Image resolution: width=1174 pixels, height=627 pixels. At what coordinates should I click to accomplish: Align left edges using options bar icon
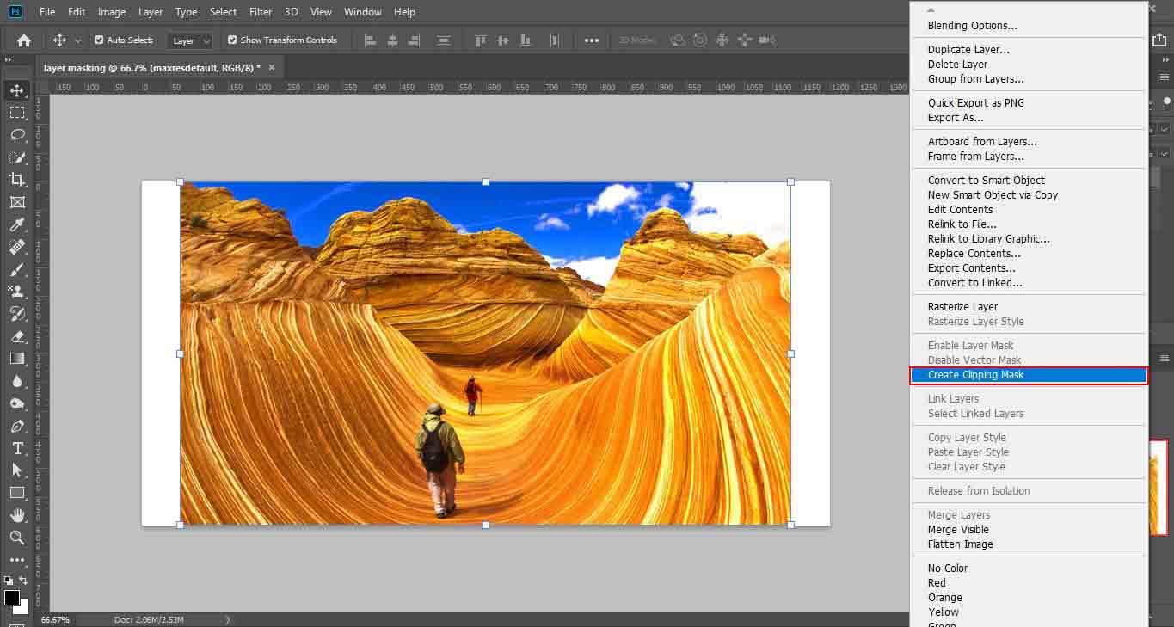click(372, 40)
